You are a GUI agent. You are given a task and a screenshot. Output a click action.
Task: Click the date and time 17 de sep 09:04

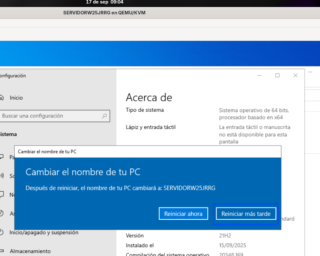coord(104,2)
